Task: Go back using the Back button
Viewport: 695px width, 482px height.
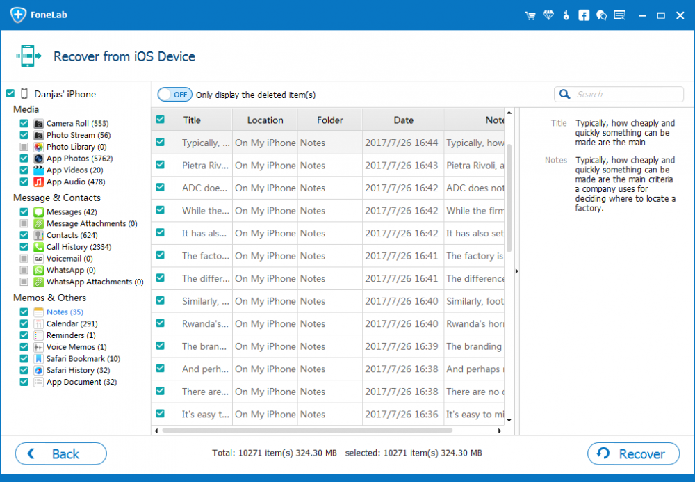Action: coord(61,453)
